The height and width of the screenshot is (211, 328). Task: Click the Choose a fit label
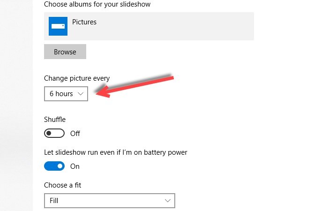(x=62, y=185)
